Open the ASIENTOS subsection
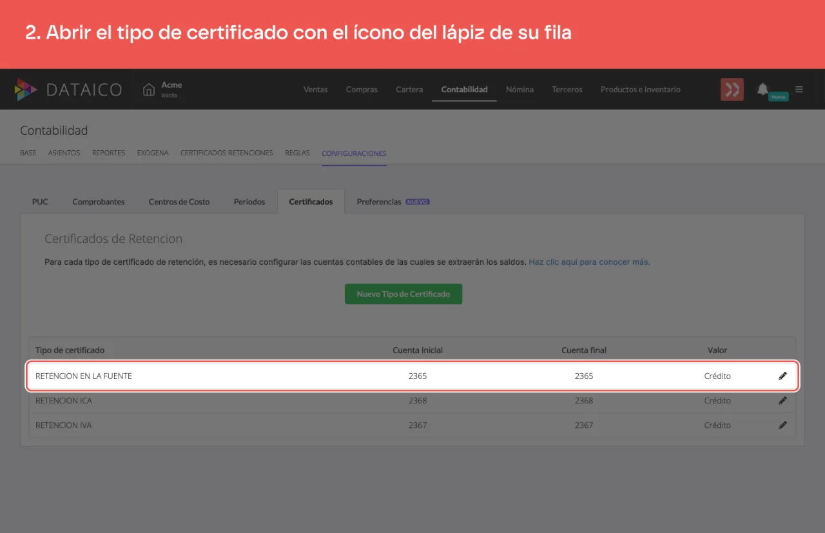 [x=64, y=153]
